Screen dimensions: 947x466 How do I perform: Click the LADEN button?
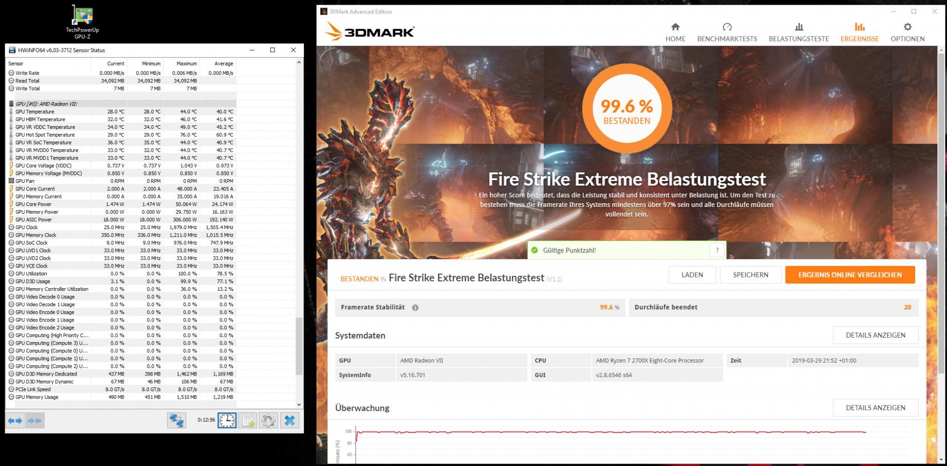[692, 275]
